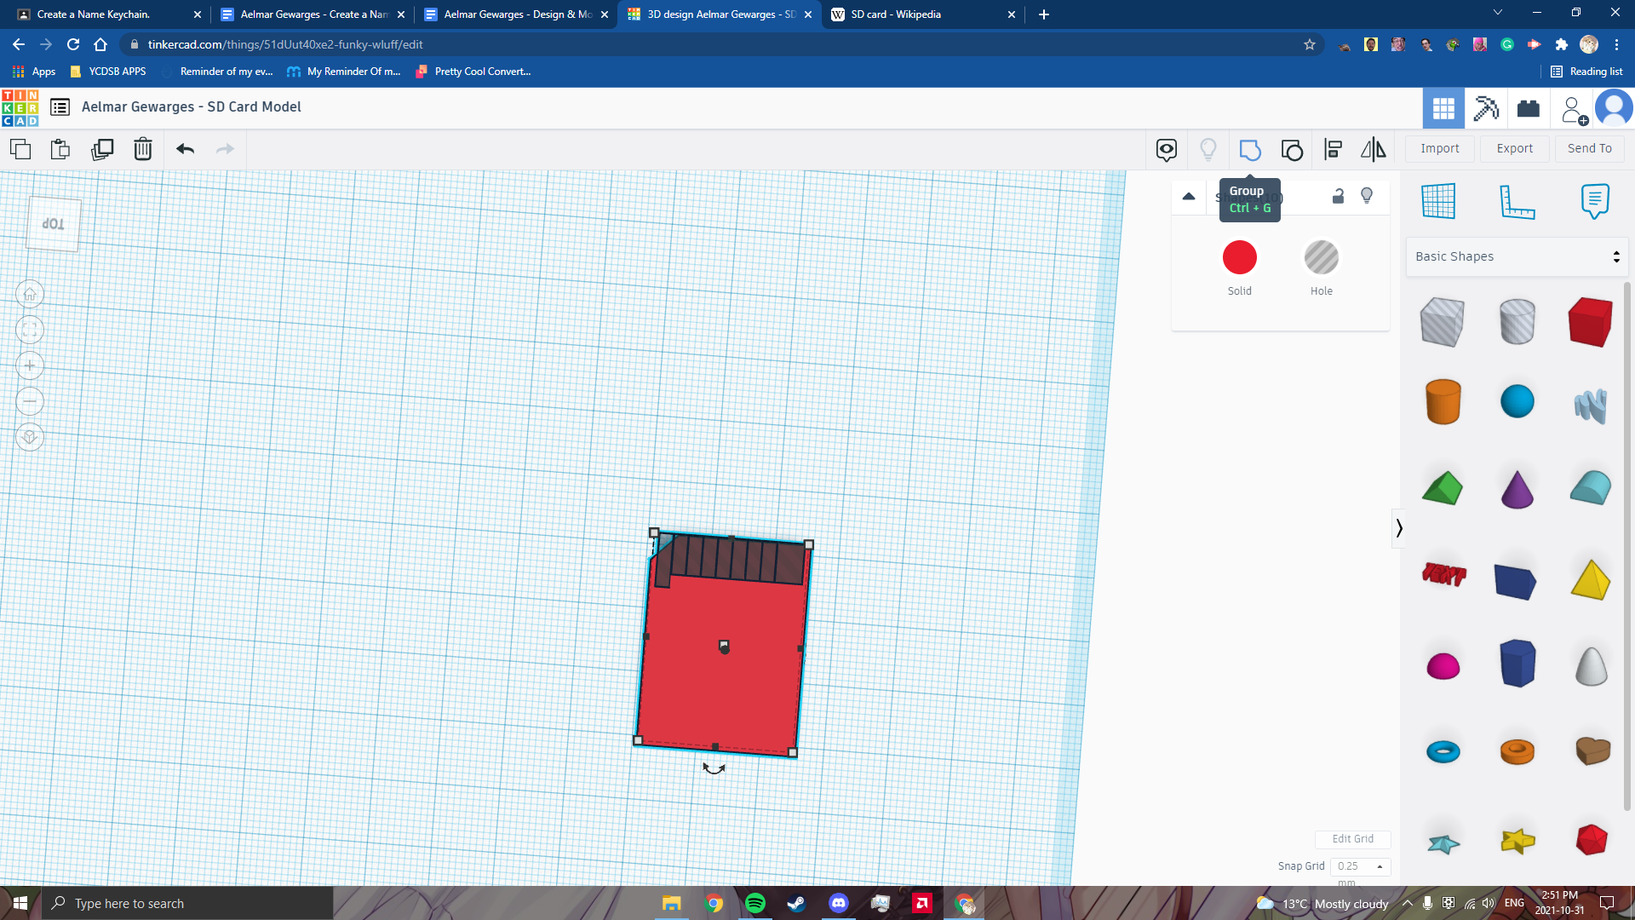1635x920 pixels.
Task: Click the Edit Grid button
Action: coord(1352,839)
